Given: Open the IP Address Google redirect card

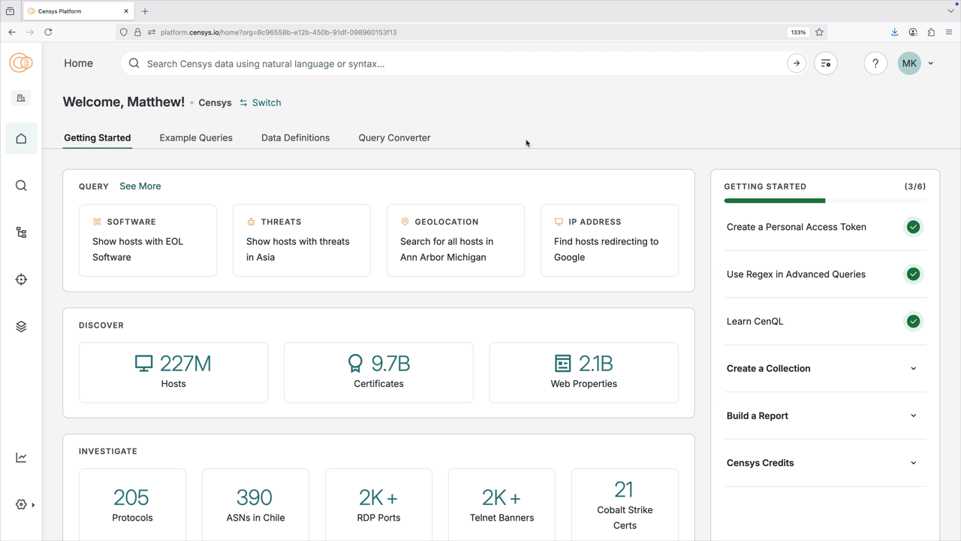Looking at the screenshot, I should coord(610,240).
